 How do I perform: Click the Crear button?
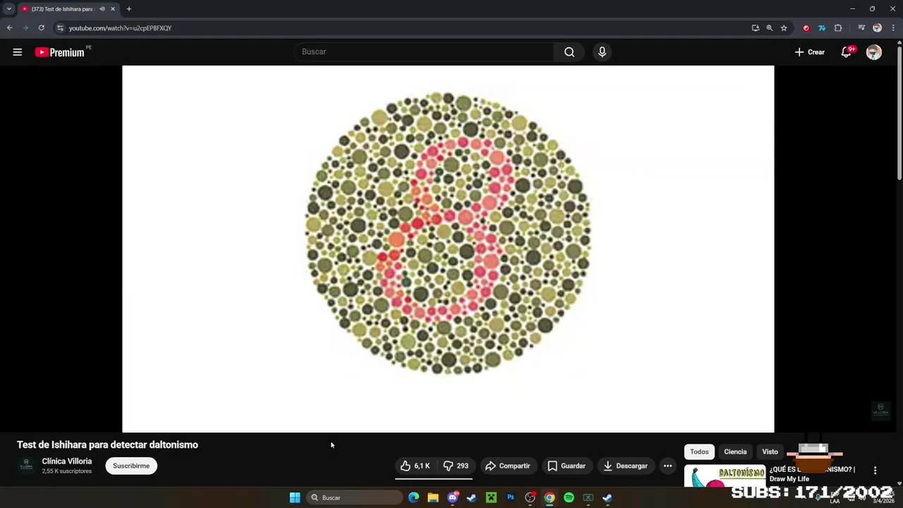pyautogui.click(x=810, y=52)
